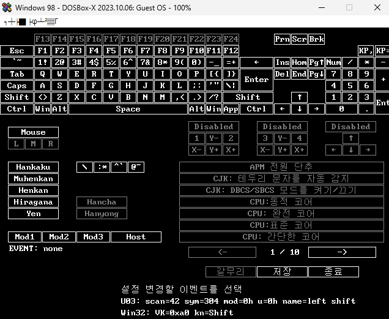Select the Hom key
389x319 pixels.
299,62
